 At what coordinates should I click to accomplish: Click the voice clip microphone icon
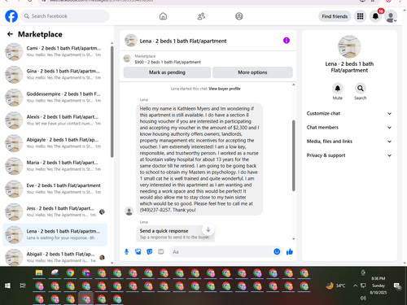tap(126, 252)
